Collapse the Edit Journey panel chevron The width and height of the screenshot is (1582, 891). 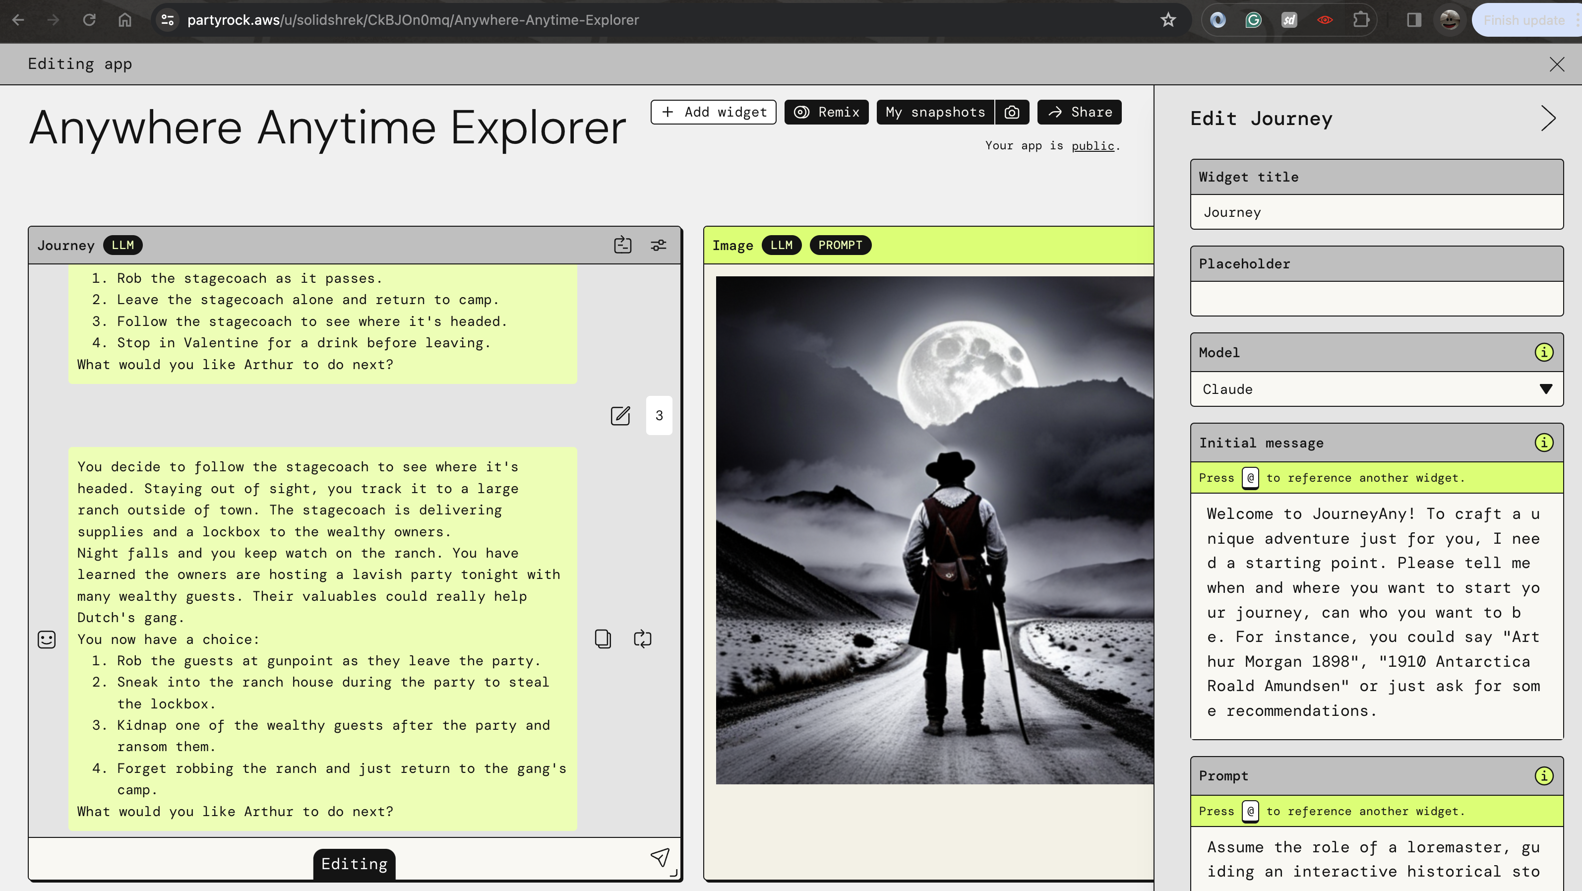1548,119
